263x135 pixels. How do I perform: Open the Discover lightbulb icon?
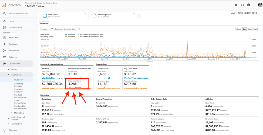[5, 130]
